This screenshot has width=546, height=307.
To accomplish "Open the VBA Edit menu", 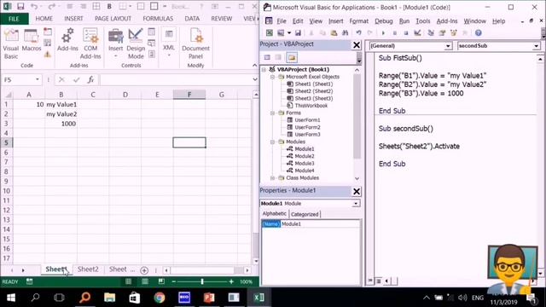I will coord(298,21).
